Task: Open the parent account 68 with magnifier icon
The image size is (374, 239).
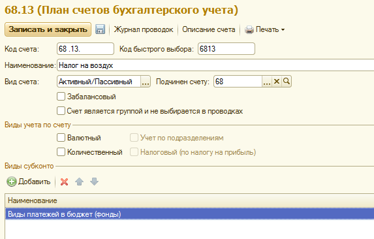Action: (287, 82)
